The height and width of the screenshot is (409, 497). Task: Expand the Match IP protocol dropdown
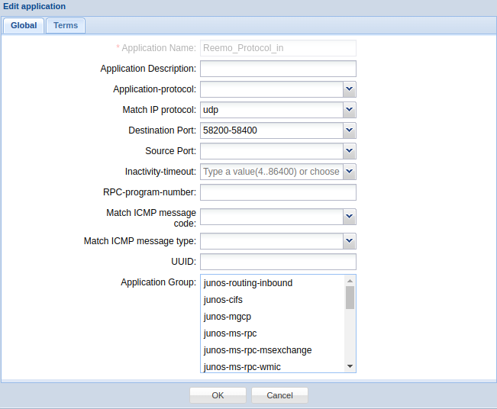(349, 110)
